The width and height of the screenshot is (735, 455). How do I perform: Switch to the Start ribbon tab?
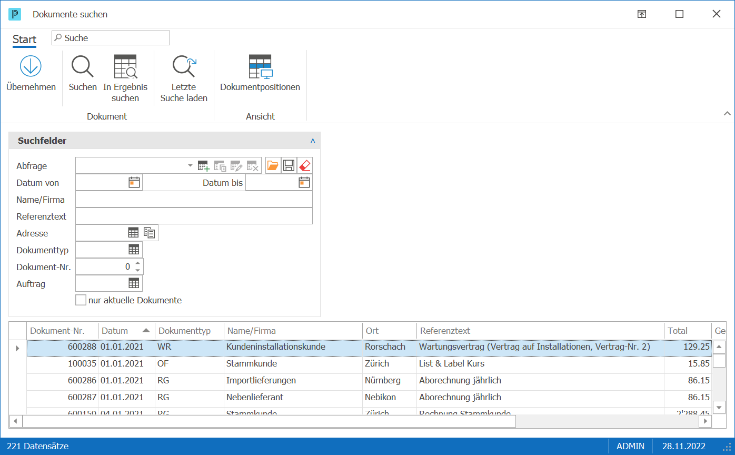pos(25,39)
